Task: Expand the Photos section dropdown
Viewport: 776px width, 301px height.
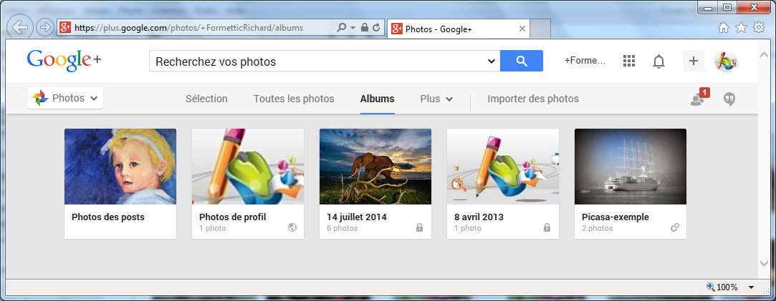Action: (x=64, y=98)
